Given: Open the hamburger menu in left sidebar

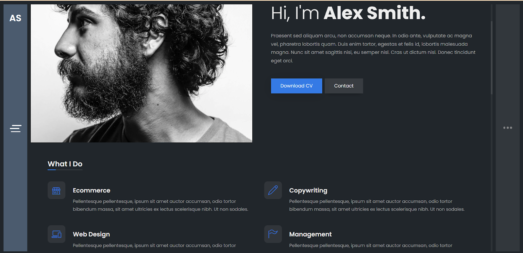Looking at the screenshot, I should (x=15, y=128).
